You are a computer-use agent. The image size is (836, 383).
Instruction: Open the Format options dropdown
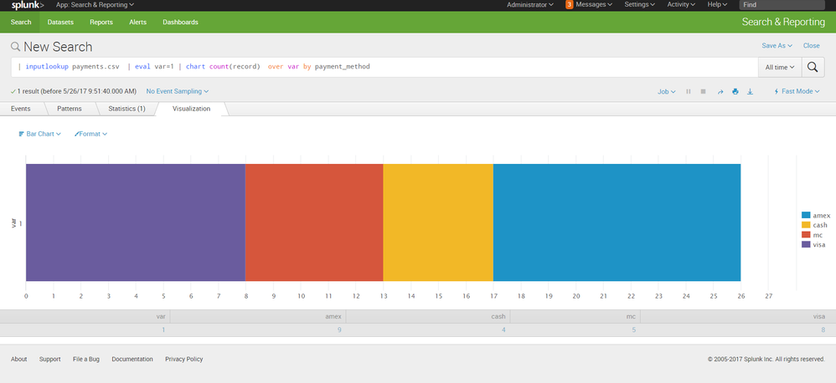pyautogui.click(x=90, y=134)
